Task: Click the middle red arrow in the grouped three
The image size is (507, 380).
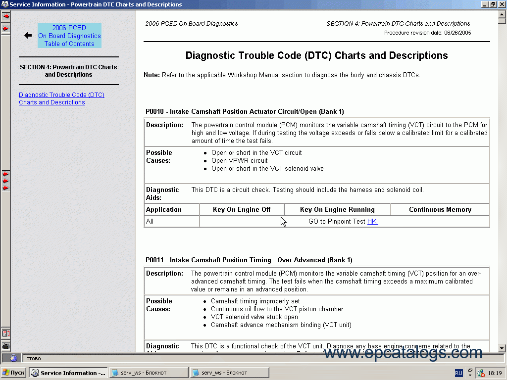Action: [x=6, y=181]
